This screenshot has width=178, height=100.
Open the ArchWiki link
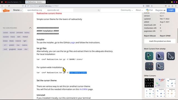[83, 89]
